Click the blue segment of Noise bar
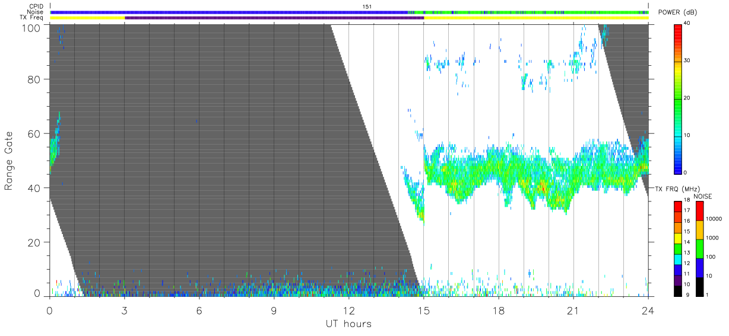Screen dimensions: 729x336 pos(229,12)
